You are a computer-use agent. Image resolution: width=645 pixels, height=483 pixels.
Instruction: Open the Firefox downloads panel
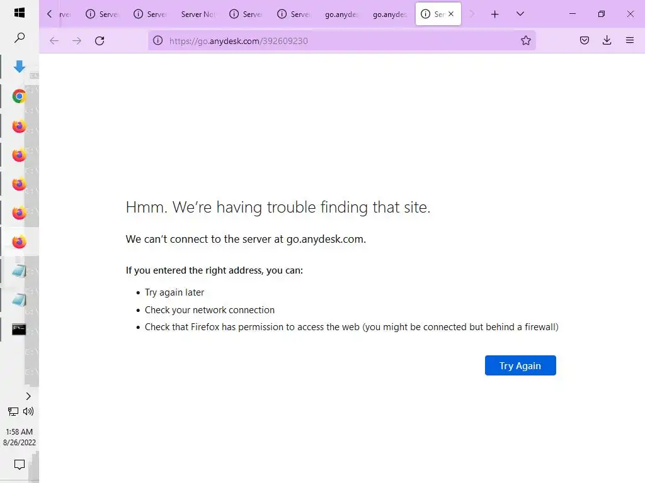[x=607, y=40]
